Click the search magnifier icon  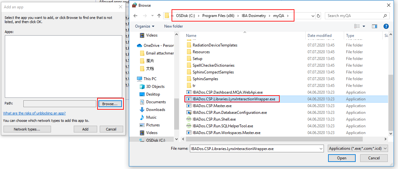(385, 16)
